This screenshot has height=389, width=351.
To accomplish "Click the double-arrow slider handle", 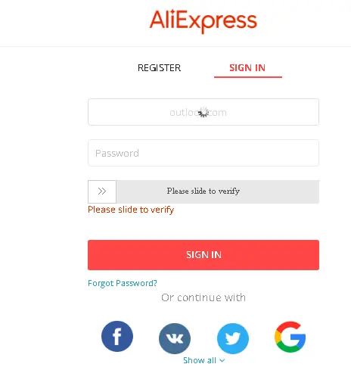I will 102,191.
